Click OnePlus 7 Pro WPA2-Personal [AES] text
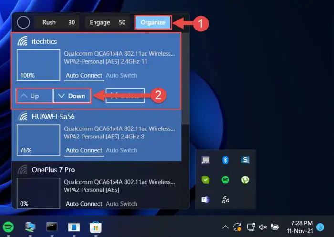 point(92,190)
